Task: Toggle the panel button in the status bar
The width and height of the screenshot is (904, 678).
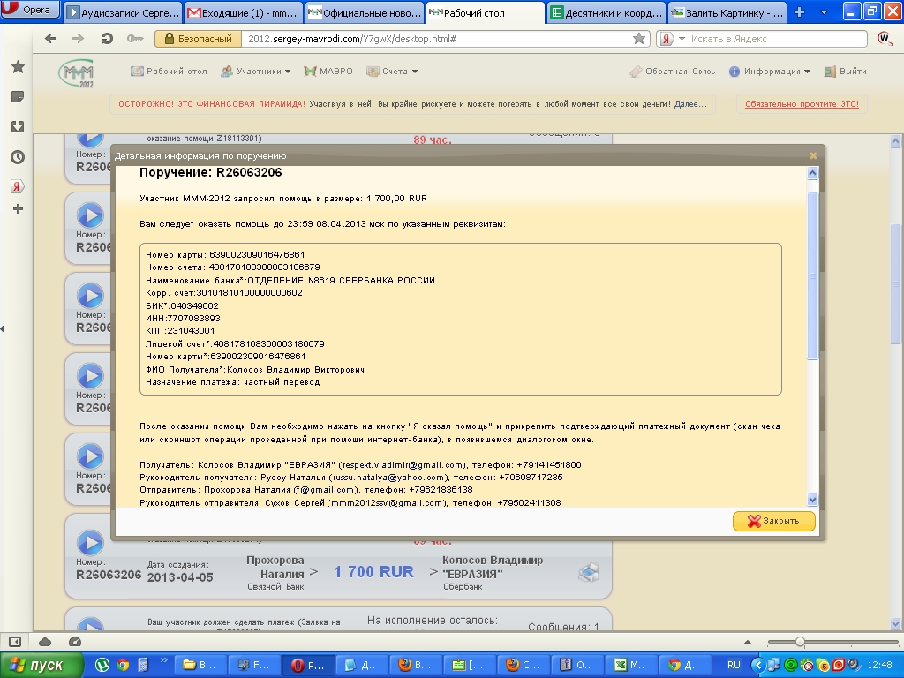Action: [x=15, y=642]
